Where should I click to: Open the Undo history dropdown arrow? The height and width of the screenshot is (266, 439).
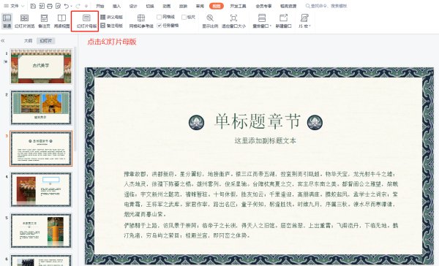(71, 6)
